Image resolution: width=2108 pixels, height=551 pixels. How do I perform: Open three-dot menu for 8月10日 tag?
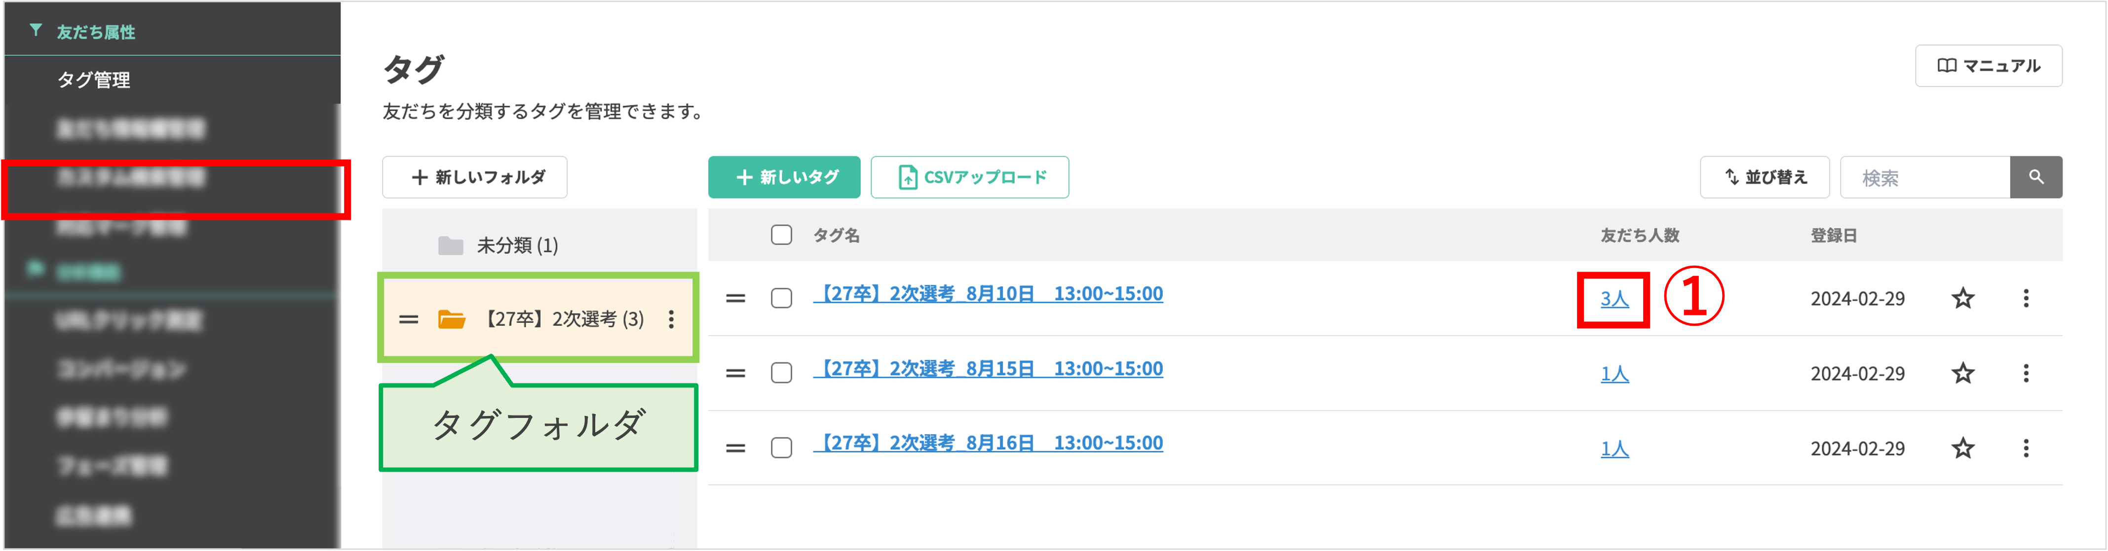2026,298
